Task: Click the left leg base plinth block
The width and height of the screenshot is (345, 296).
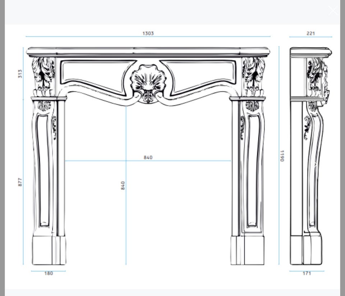Action: click(49, 250)
